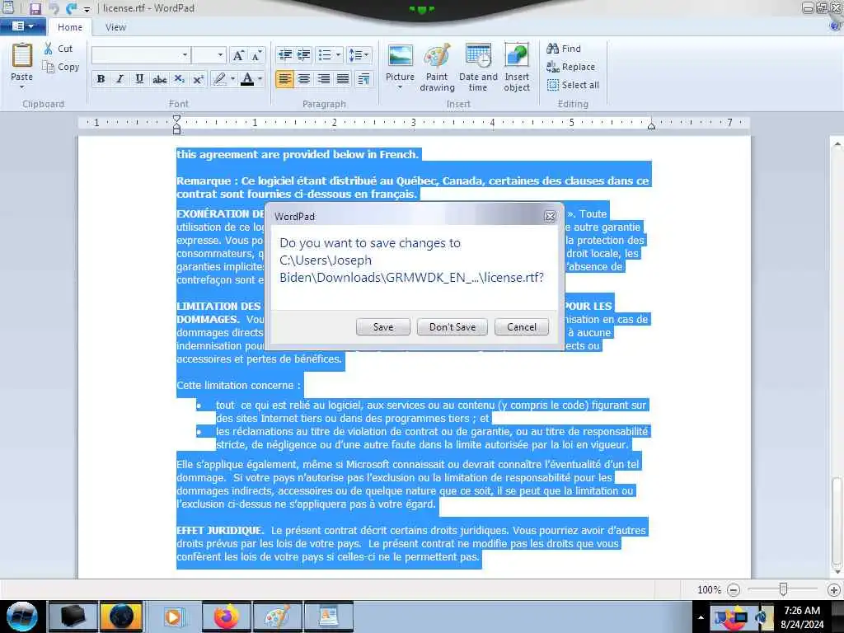The height and width of the screenshot is (633, 844).
Task: Click the text highlight color pen
Action: coord(219,79)
